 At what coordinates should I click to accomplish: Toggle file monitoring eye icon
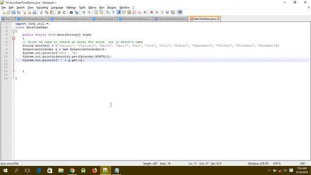145,12
